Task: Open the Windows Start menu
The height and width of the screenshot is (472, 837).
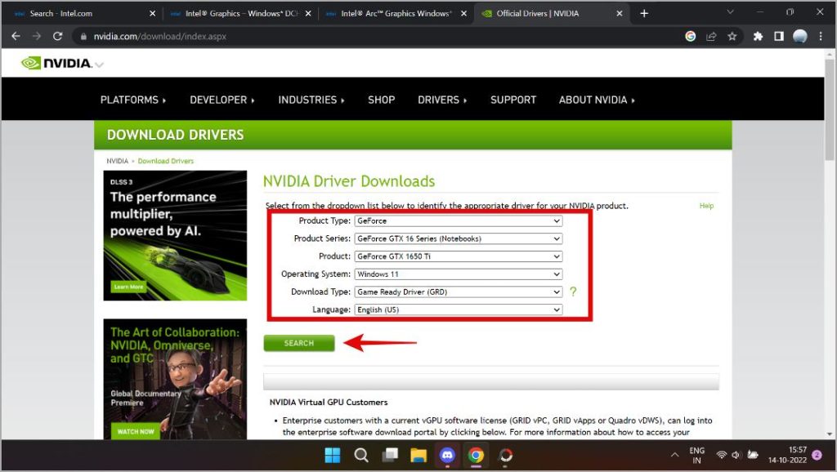Action: [332, 455]
